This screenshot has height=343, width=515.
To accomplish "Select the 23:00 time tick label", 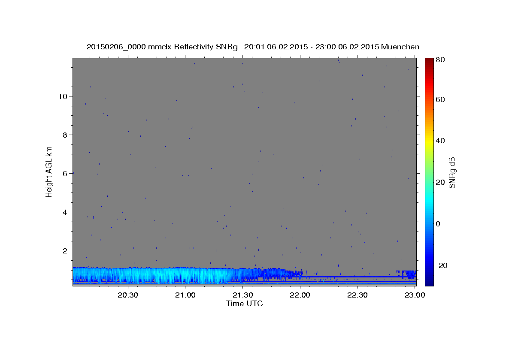I will (415, 295).
